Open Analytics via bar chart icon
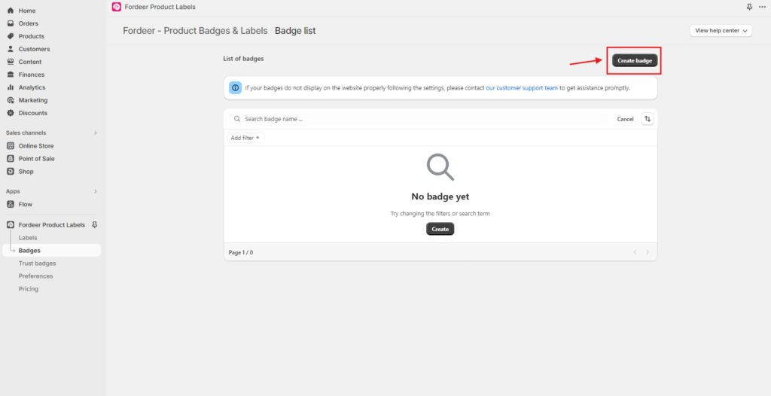This screenshot has height=396, width=771. point(11,87)
